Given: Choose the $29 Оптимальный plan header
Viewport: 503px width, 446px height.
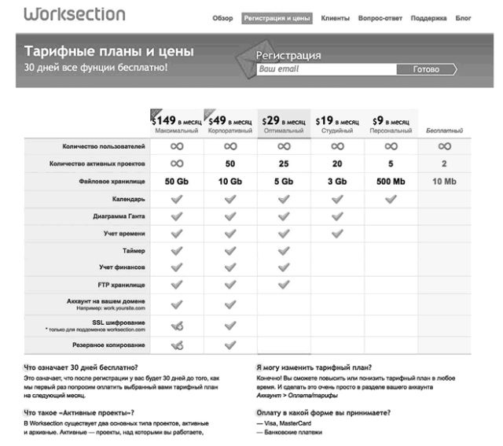Looking at the screenshot, I should pyautogui.click(x=284, y=123).
